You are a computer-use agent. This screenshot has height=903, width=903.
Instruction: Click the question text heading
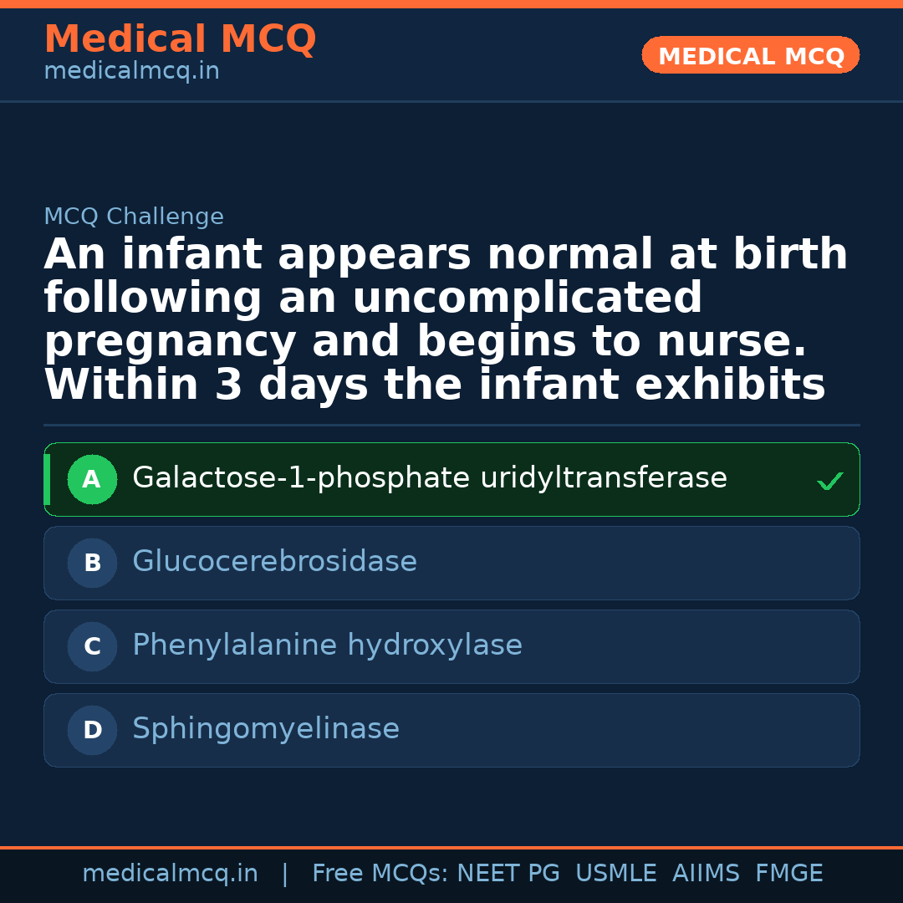point(446,320)
